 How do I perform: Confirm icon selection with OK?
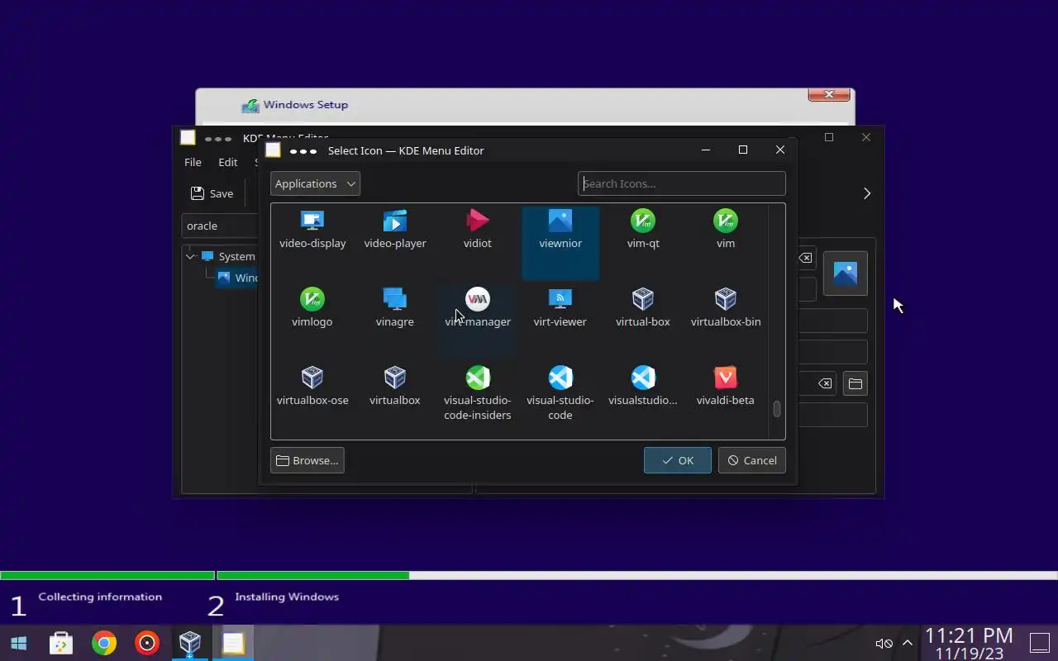coord(678,460)
